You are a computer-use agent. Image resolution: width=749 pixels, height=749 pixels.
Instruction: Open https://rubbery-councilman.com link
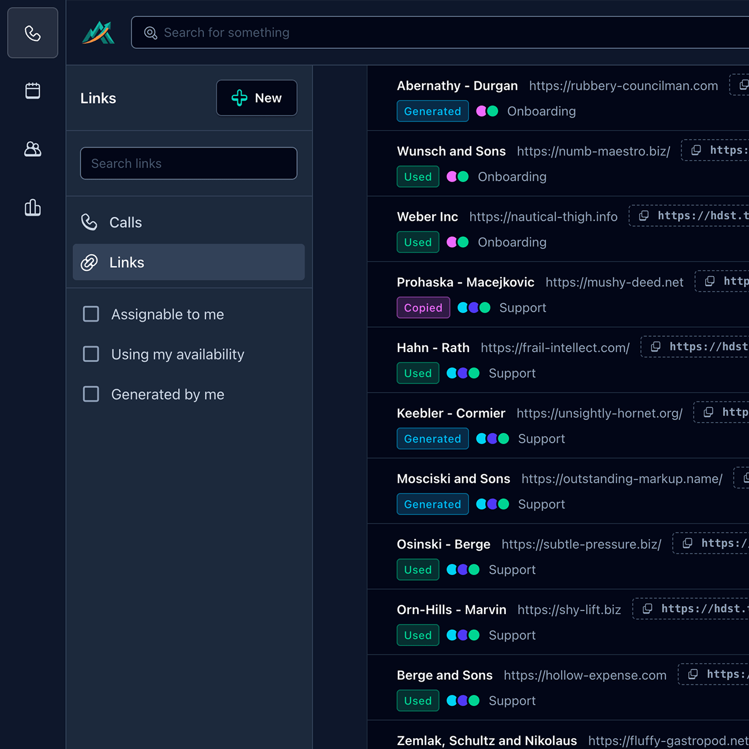pyautogui.click(x=623, y=86)
